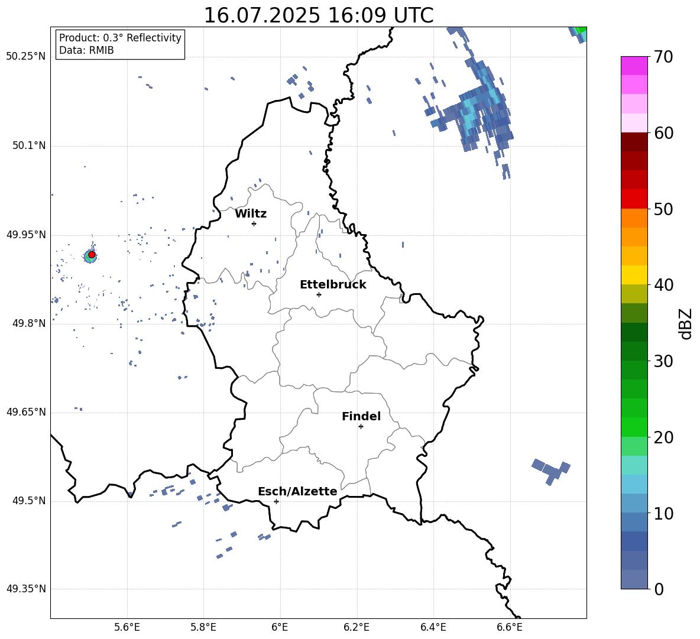
Task: Click the title 16.07.2025 16:09 UTC
Action: click(x=319, y=15)
